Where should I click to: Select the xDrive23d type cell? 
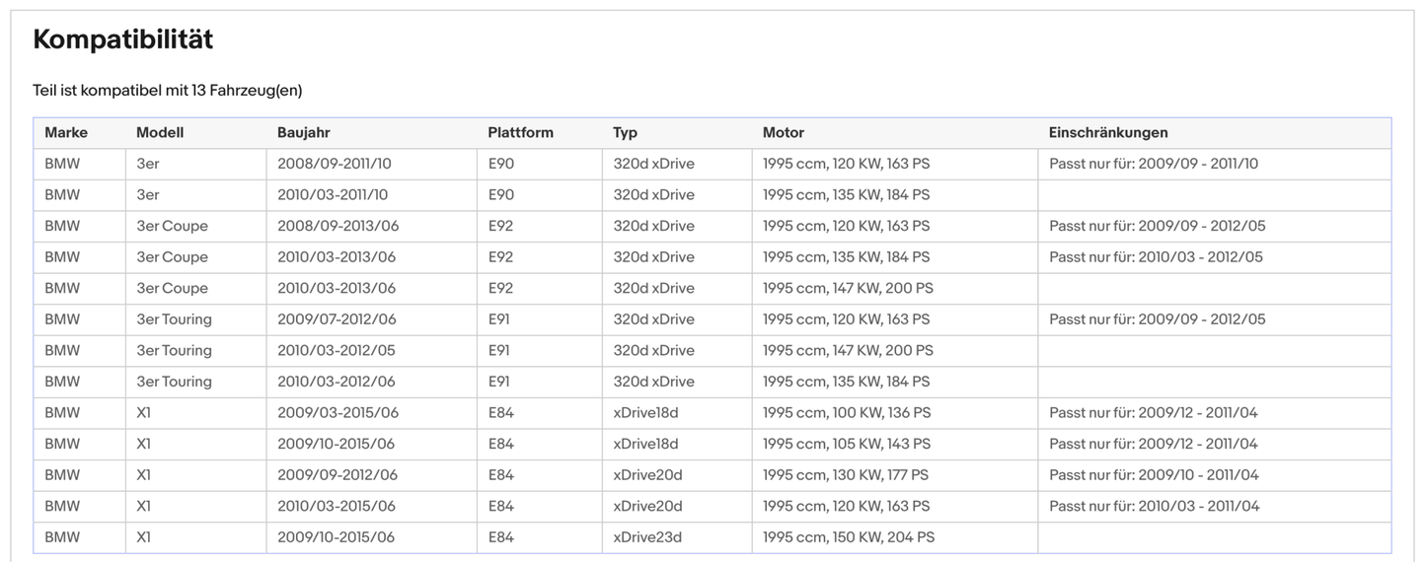click(x=647, y=537)
